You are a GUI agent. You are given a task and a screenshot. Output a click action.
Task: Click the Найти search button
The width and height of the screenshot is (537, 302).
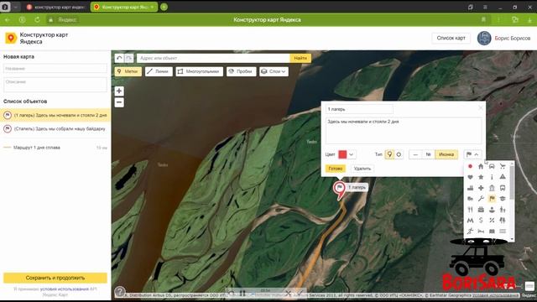coord(300,58)
